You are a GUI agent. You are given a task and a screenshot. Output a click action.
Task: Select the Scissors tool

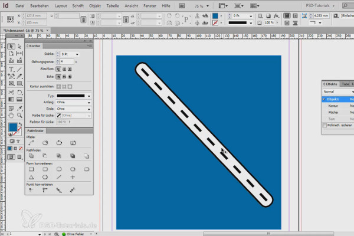point(11,93)
